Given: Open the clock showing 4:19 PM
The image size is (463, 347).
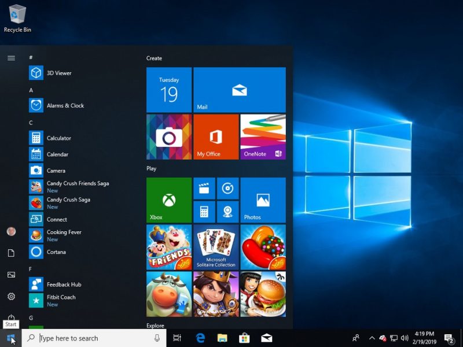Looking at the screenshot, I should click(424, 338).
